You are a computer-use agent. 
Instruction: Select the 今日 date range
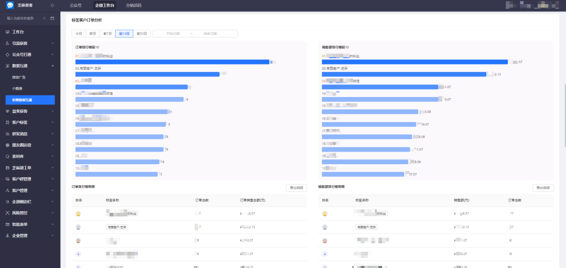[79, 34]
